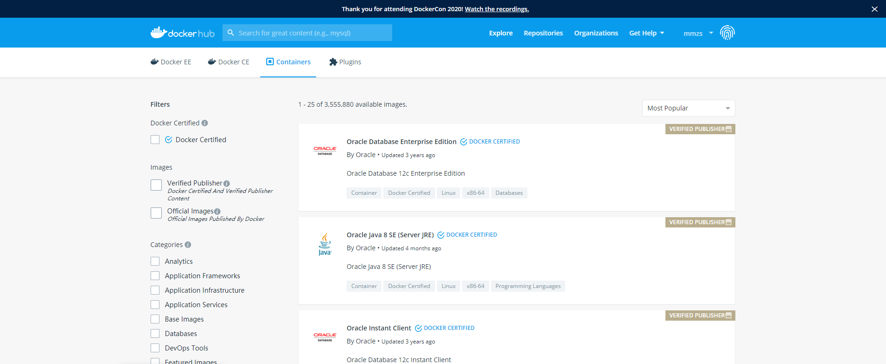This screenshot has width=886, height=364.
Task: Open Explore in the top navigation
Action: [501, 33]
